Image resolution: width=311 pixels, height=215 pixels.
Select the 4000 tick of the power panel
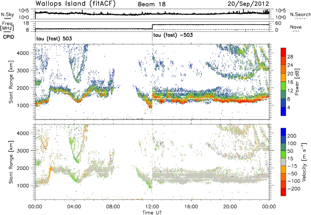[x=23, y=53]
